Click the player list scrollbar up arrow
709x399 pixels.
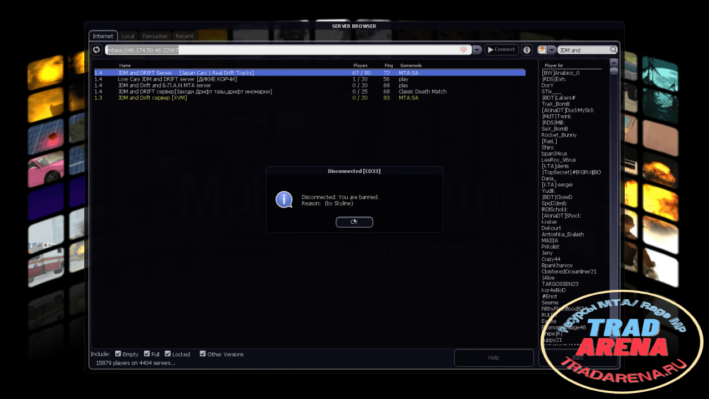coord(614,62)
